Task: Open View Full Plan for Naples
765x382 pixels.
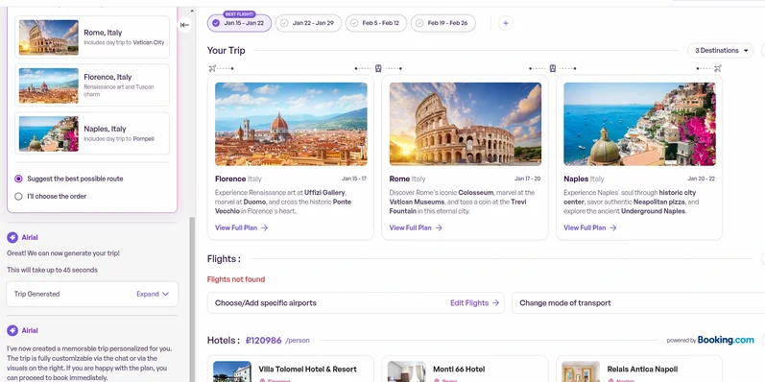Action: 590,227
